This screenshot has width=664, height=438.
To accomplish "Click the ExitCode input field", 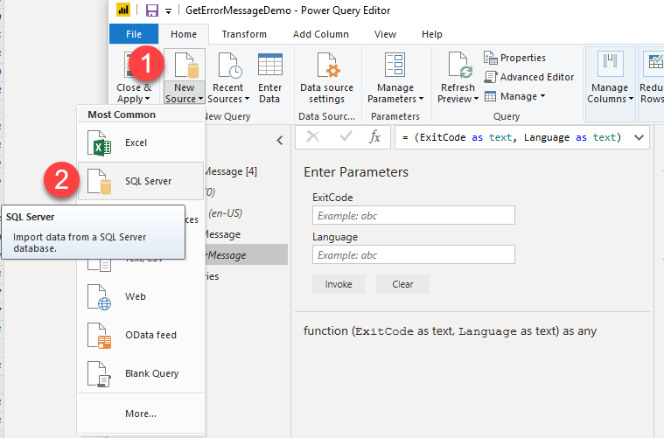I will pos(414,215).
